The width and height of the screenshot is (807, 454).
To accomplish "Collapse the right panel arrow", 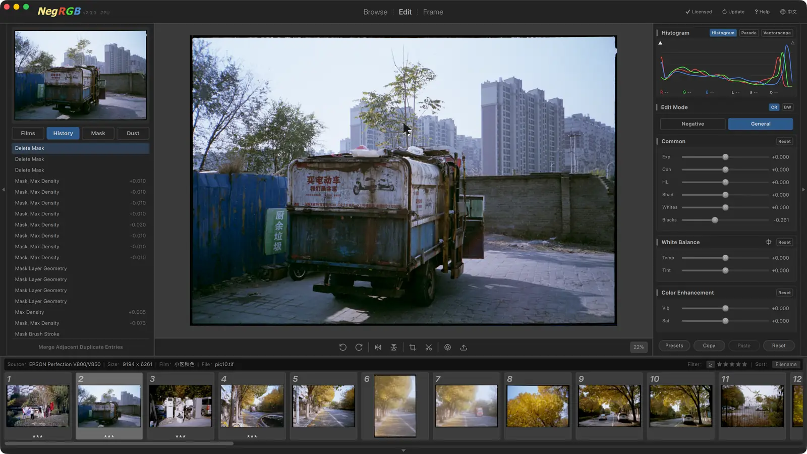I will 803,190.
